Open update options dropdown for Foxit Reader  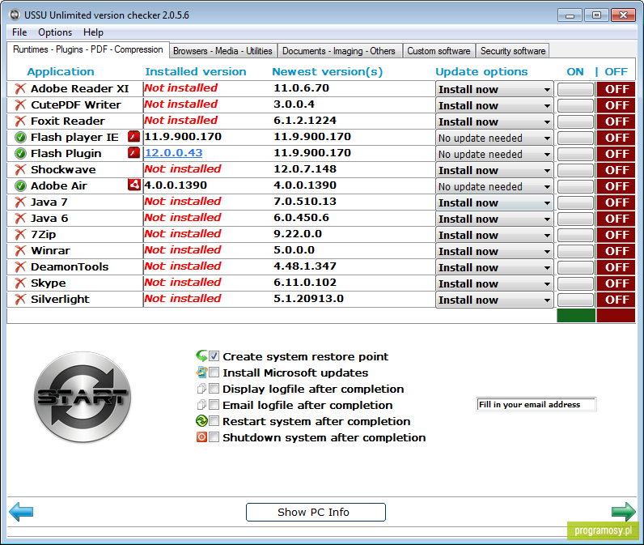point(494,121)
